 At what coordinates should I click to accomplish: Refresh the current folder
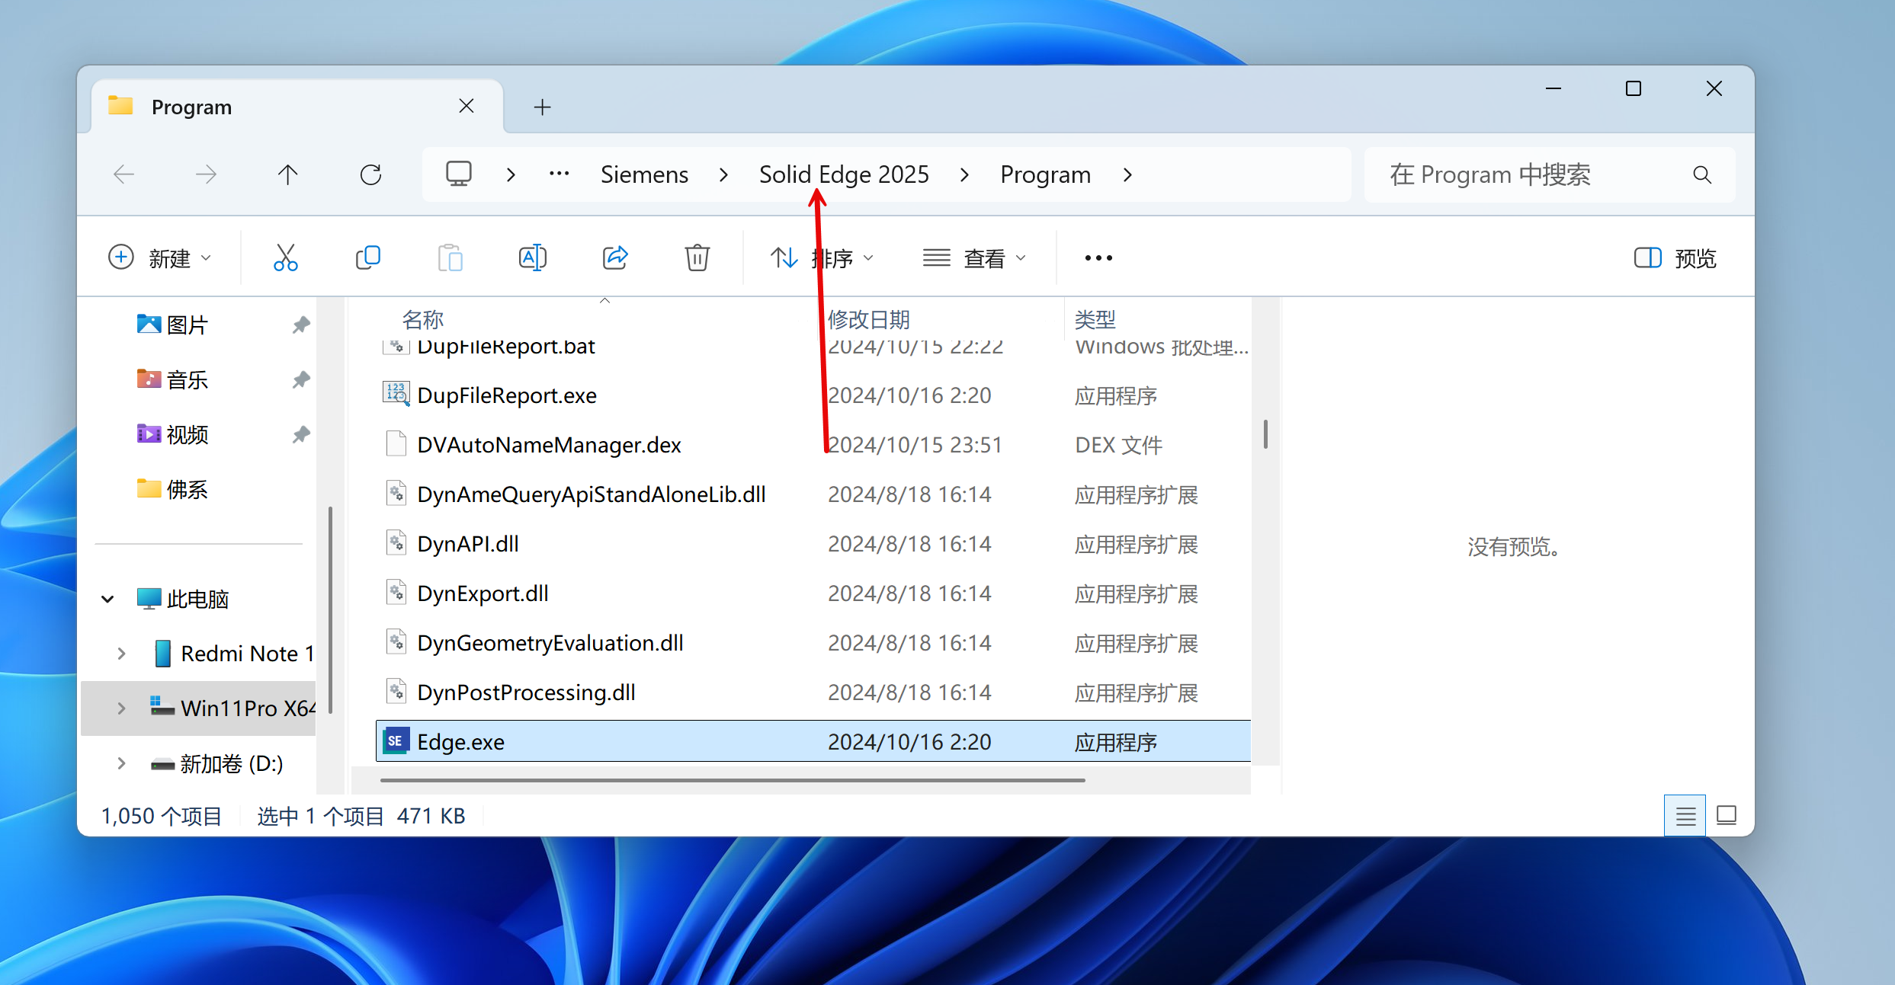[371, 175]
